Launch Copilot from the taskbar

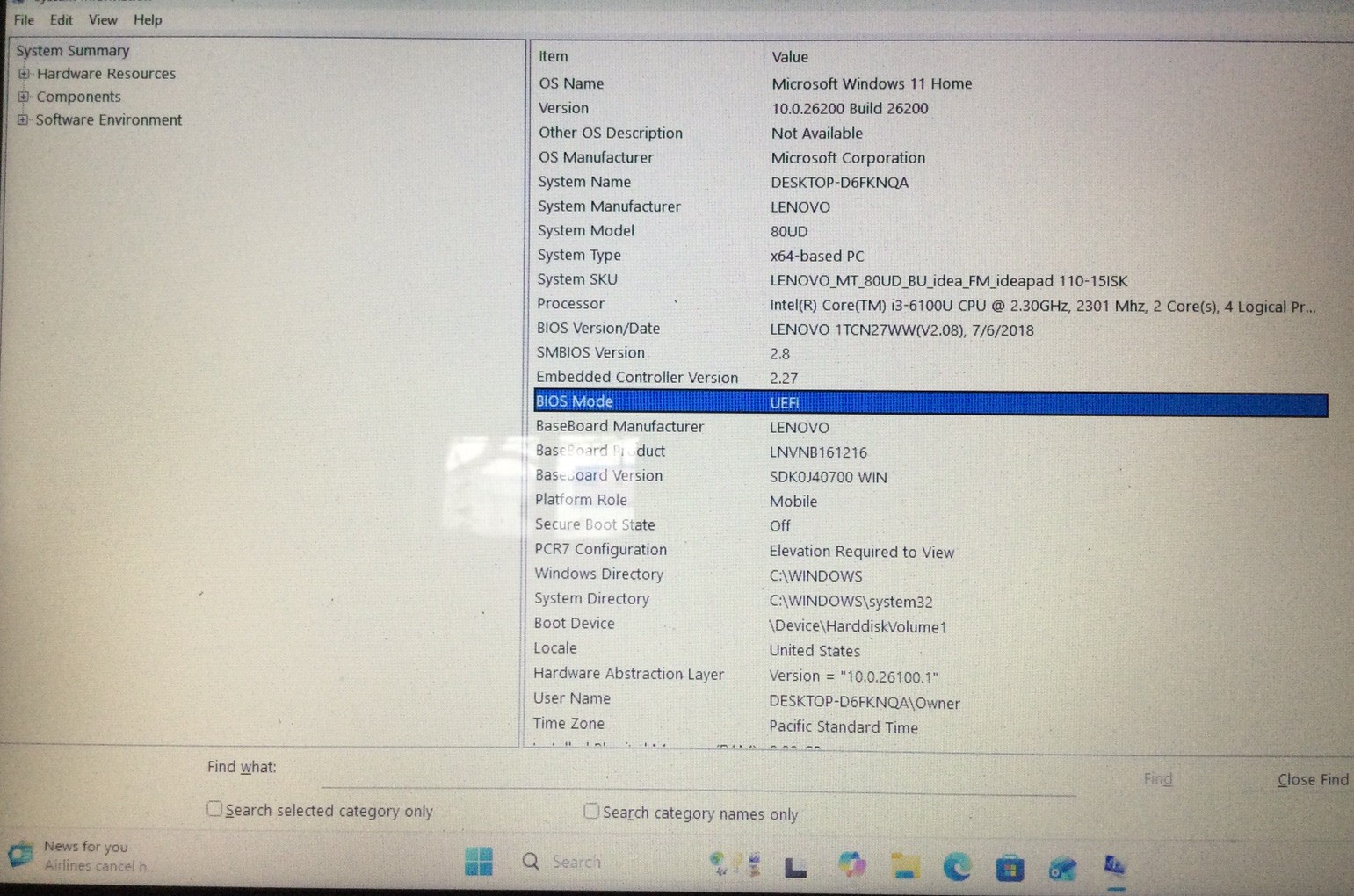pos(851,865)
